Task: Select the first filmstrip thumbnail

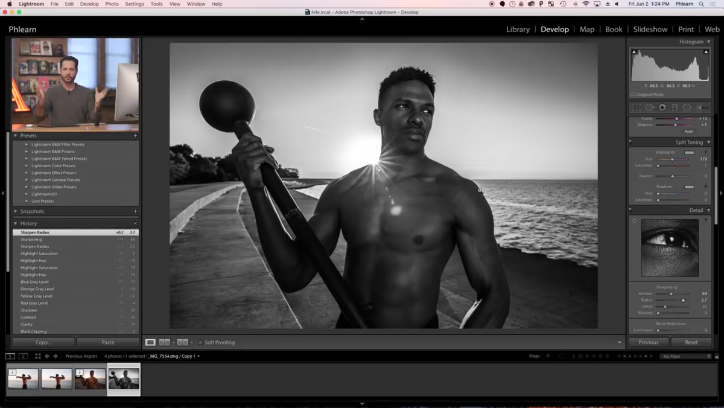Action: pyautogui.click(x=23, y=378)
